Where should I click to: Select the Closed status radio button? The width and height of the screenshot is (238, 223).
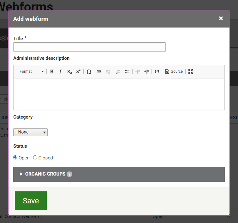coord(35,158)
